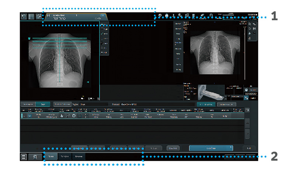Viewport: 301px width, 175px height.
Task: Click the stamp icon at bottom of image tools
Action: [x=250, y=38]
